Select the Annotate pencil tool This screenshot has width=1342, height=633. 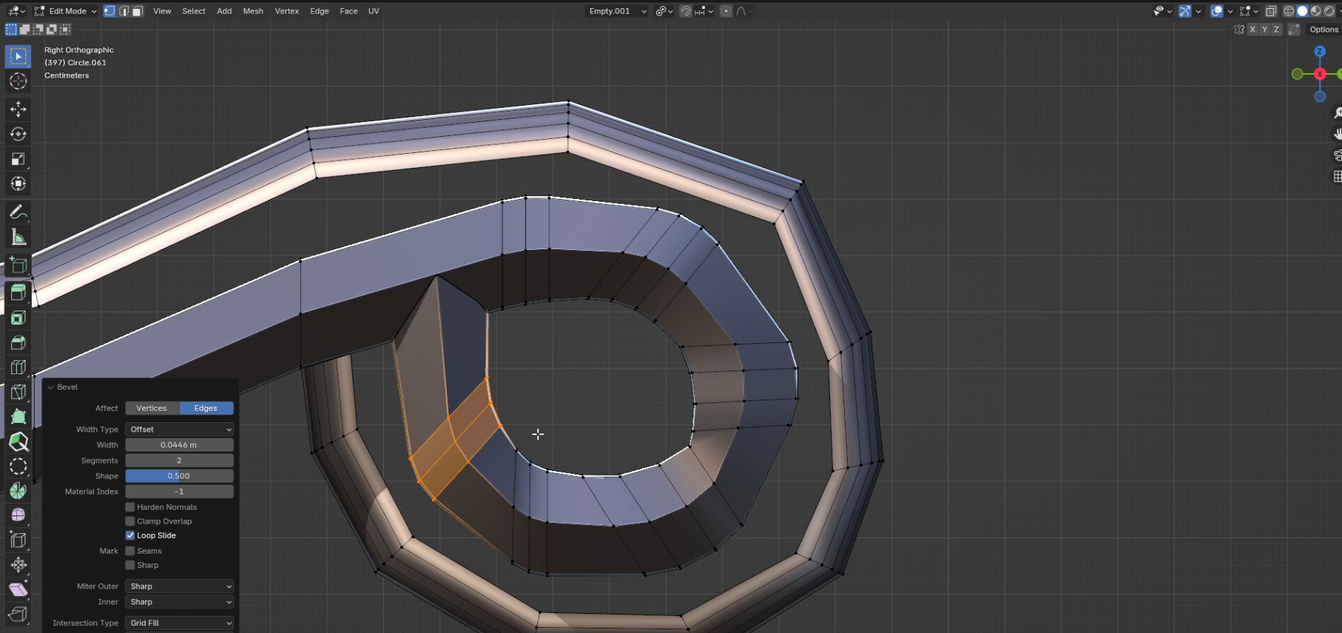[x=18, y=213]
